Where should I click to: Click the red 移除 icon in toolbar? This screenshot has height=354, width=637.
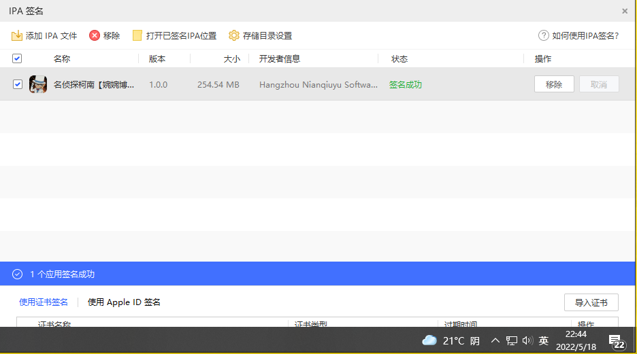click(95, 35)
